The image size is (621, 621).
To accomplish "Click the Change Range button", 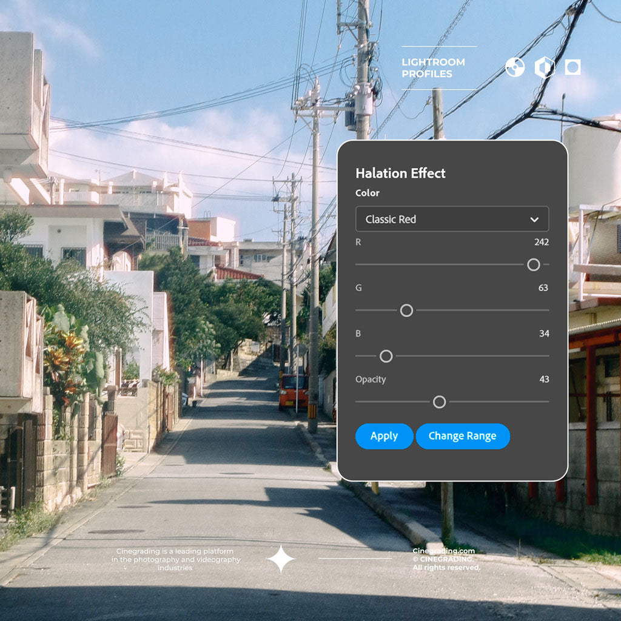I will point(462,436).
